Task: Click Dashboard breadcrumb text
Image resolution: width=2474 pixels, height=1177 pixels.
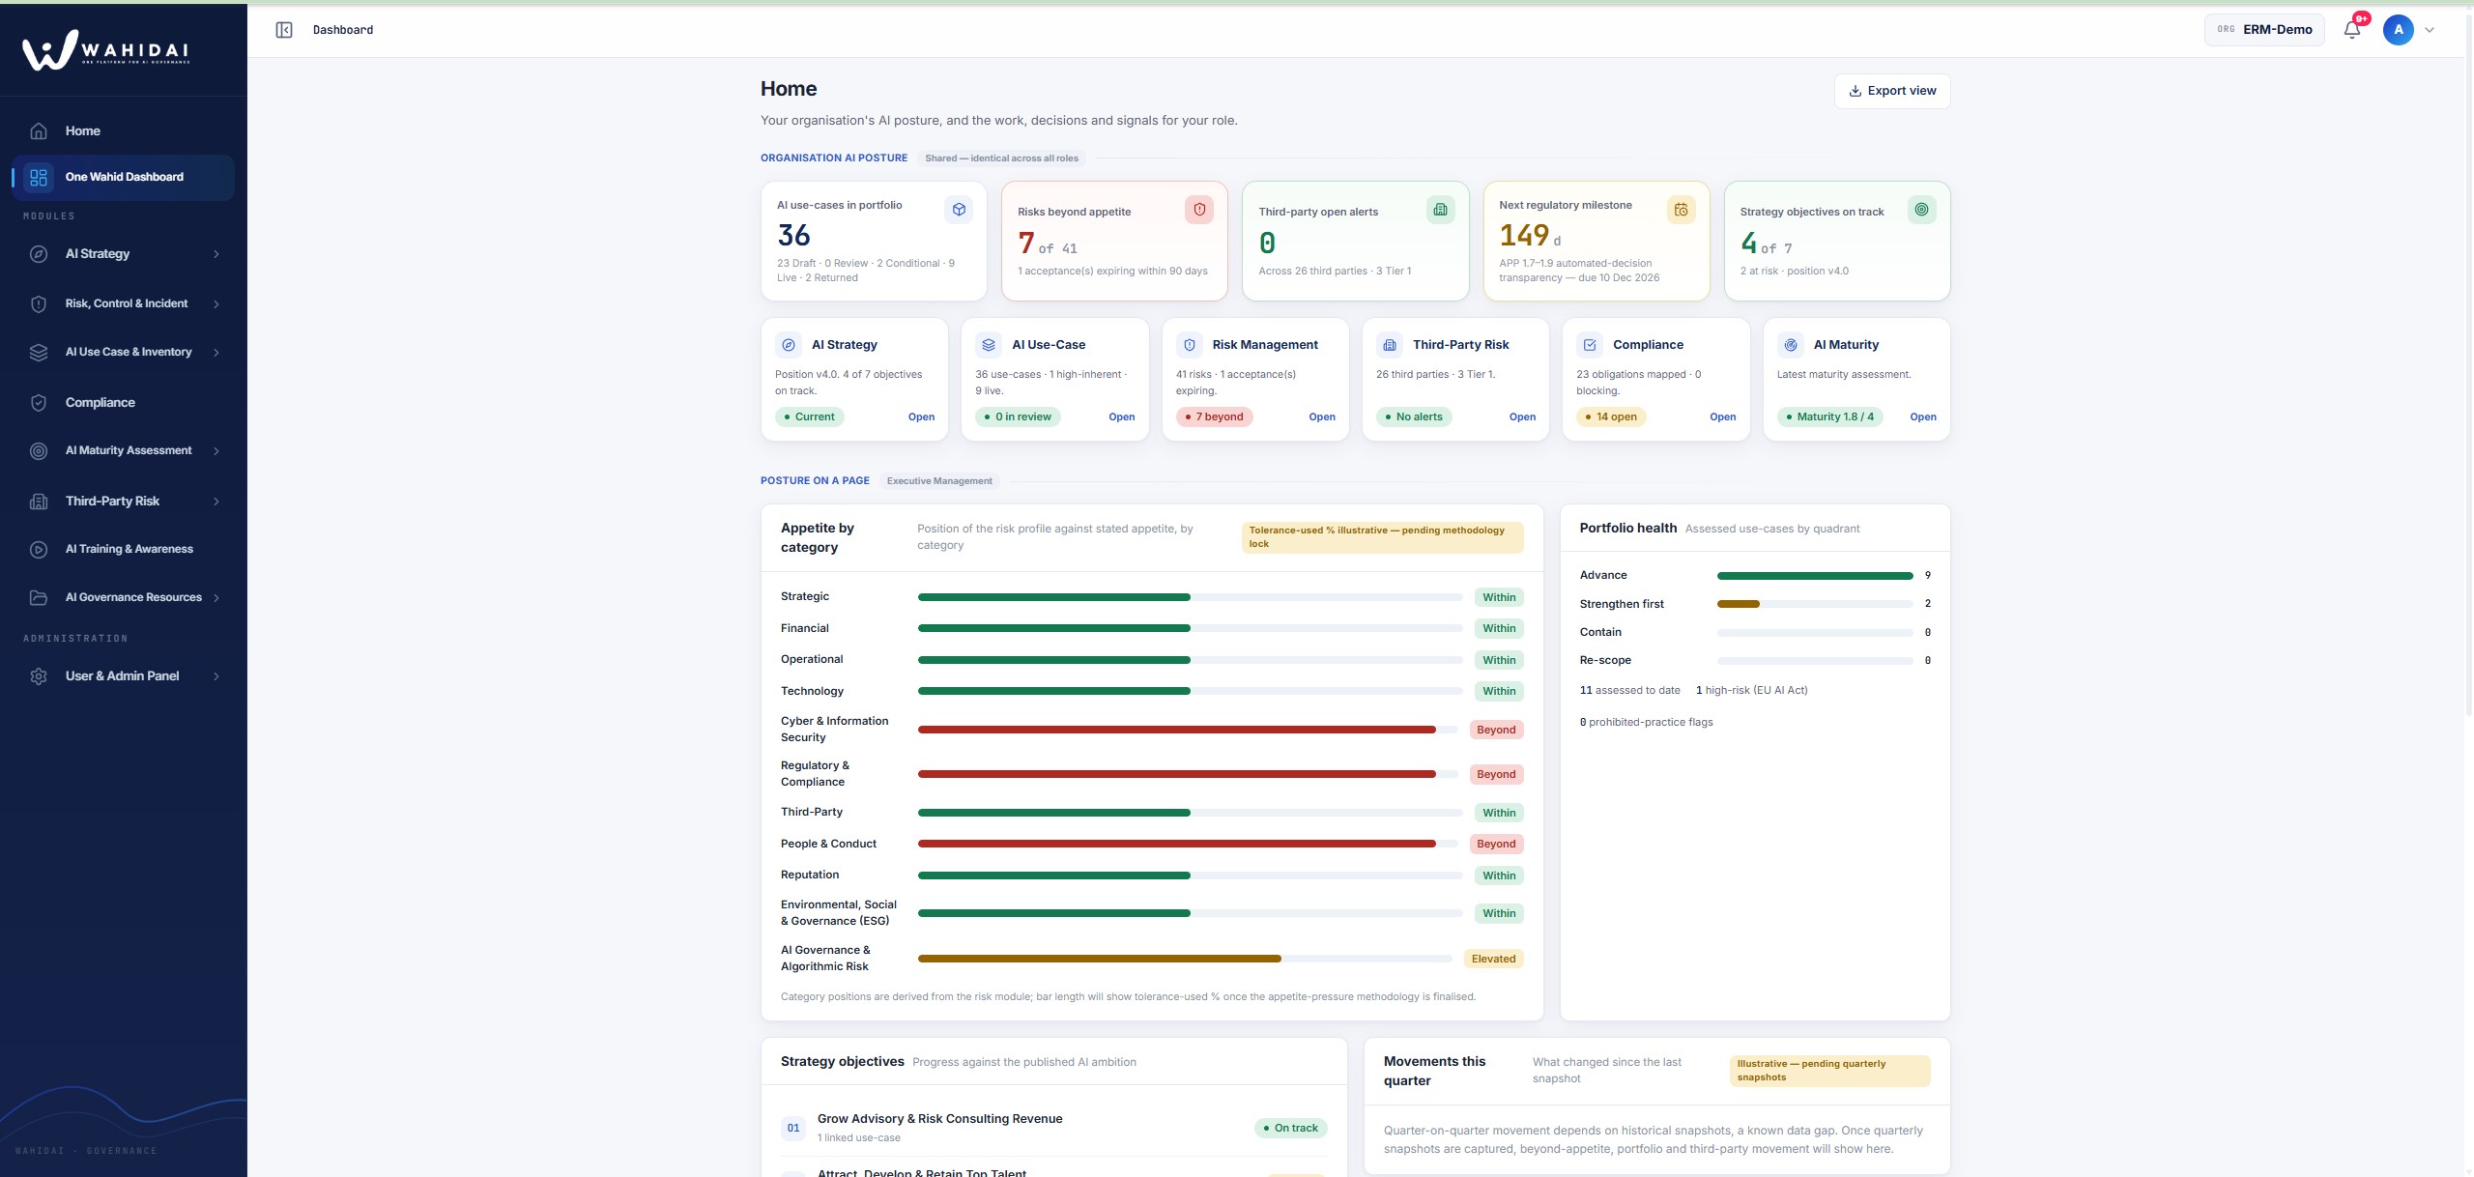Action: pos(343,30)
